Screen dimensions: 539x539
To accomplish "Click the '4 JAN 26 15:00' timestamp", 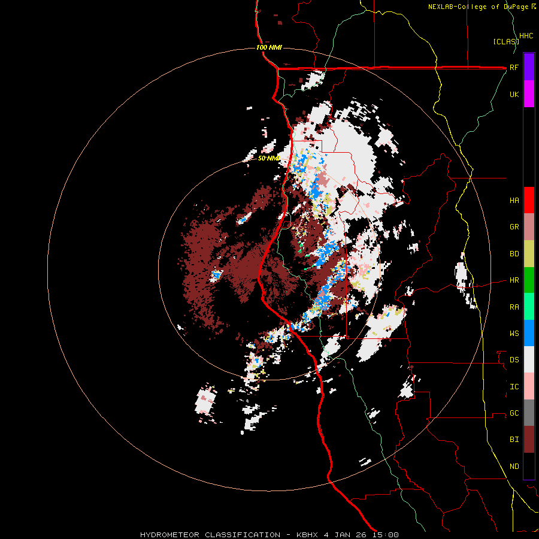I will click(x=361, y=535).
